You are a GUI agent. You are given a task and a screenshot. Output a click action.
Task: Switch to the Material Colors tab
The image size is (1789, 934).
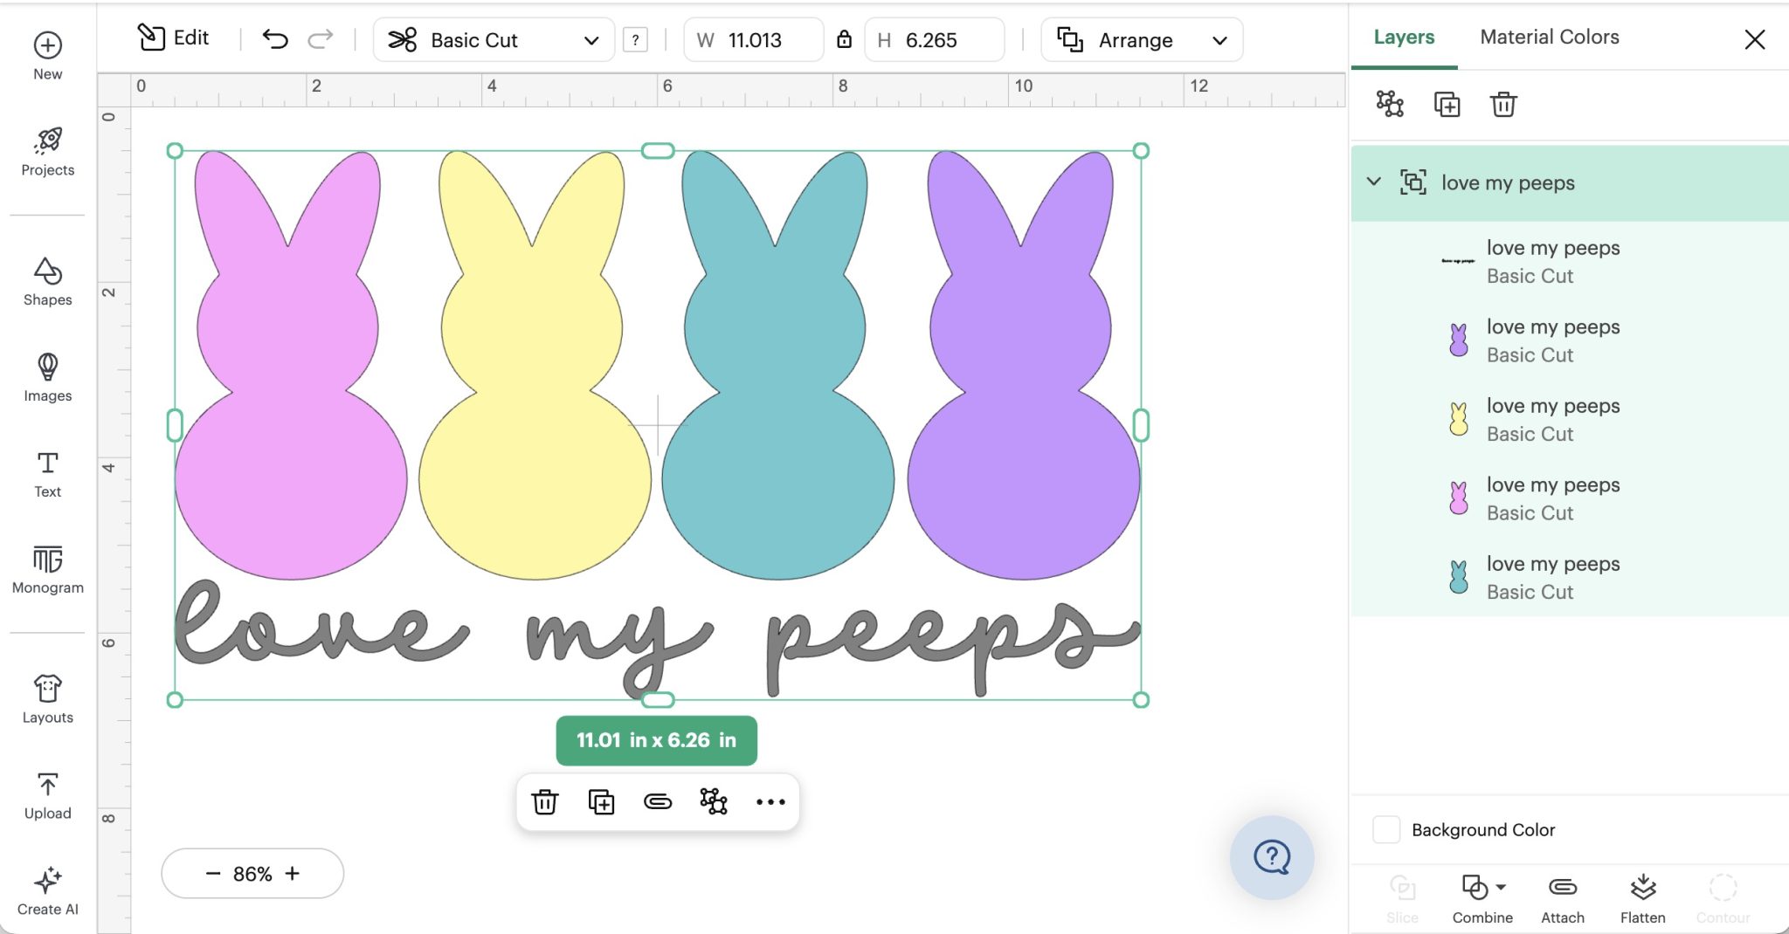(x=1548, y=37)
